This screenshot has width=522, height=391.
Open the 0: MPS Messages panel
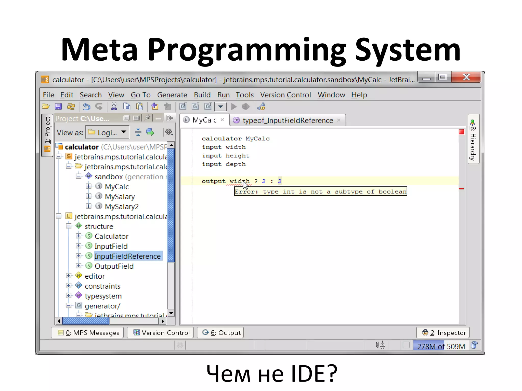pos(88,332)
